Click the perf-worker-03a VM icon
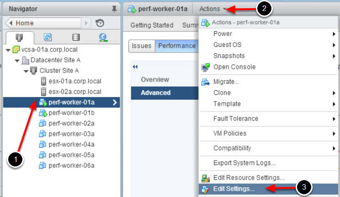The height and width of the screenshot is (197, 340). 42,134
